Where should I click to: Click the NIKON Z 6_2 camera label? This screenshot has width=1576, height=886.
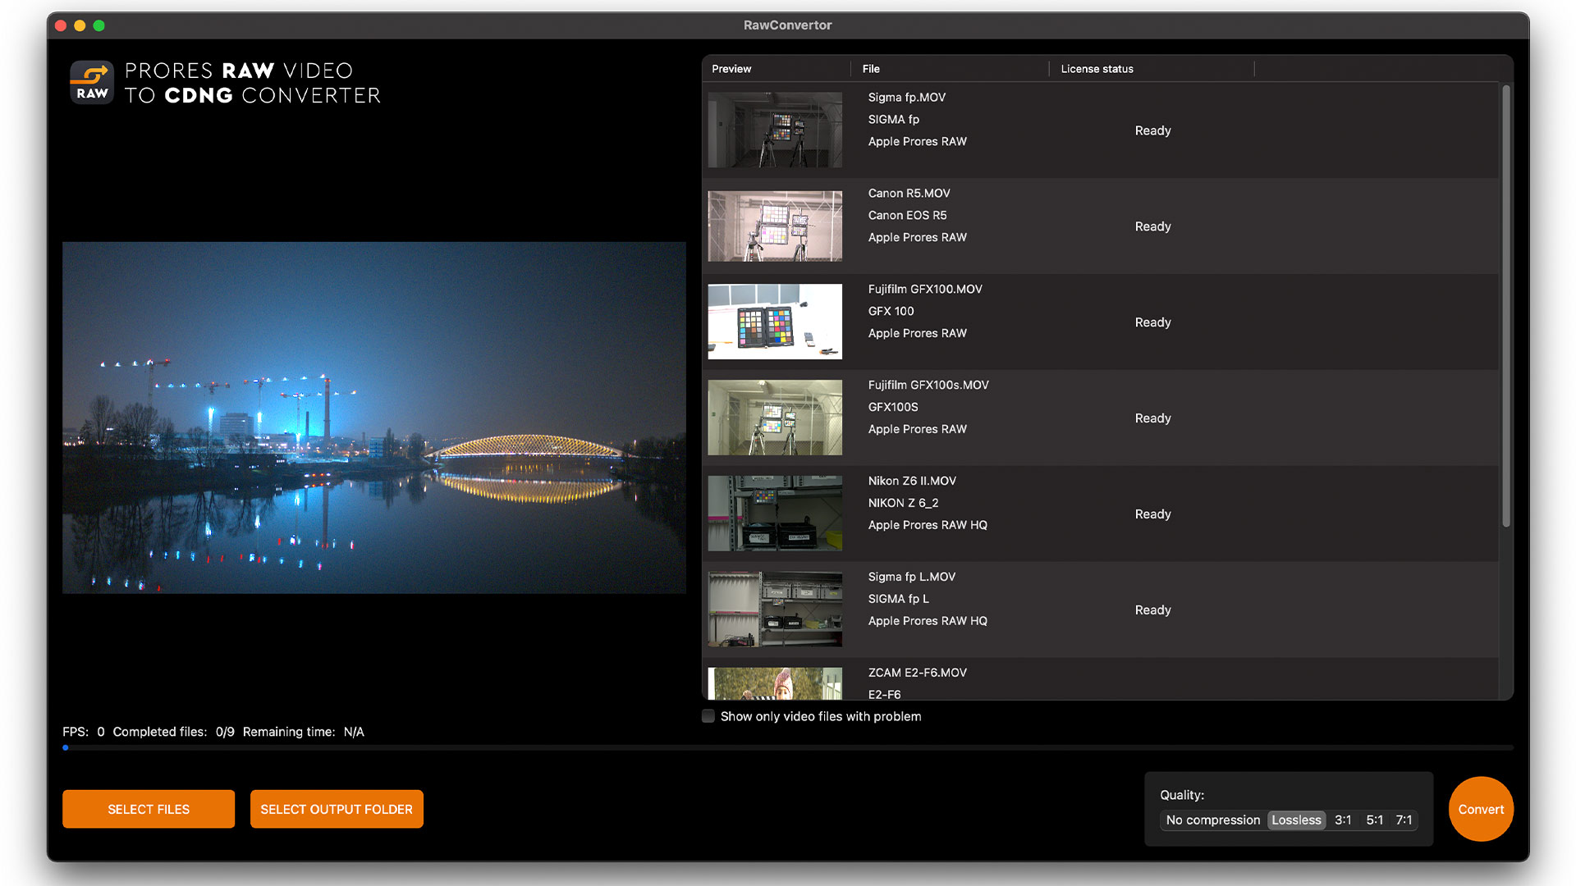tap(903, 503)
